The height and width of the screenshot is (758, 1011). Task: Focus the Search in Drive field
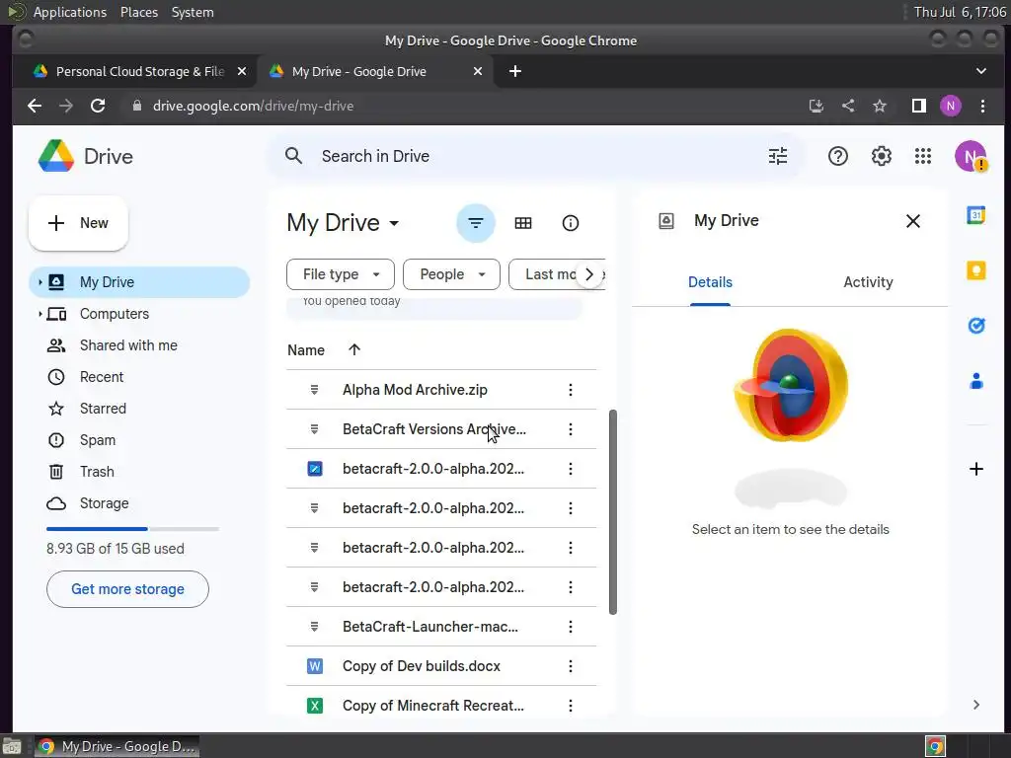tap(535, 156)
